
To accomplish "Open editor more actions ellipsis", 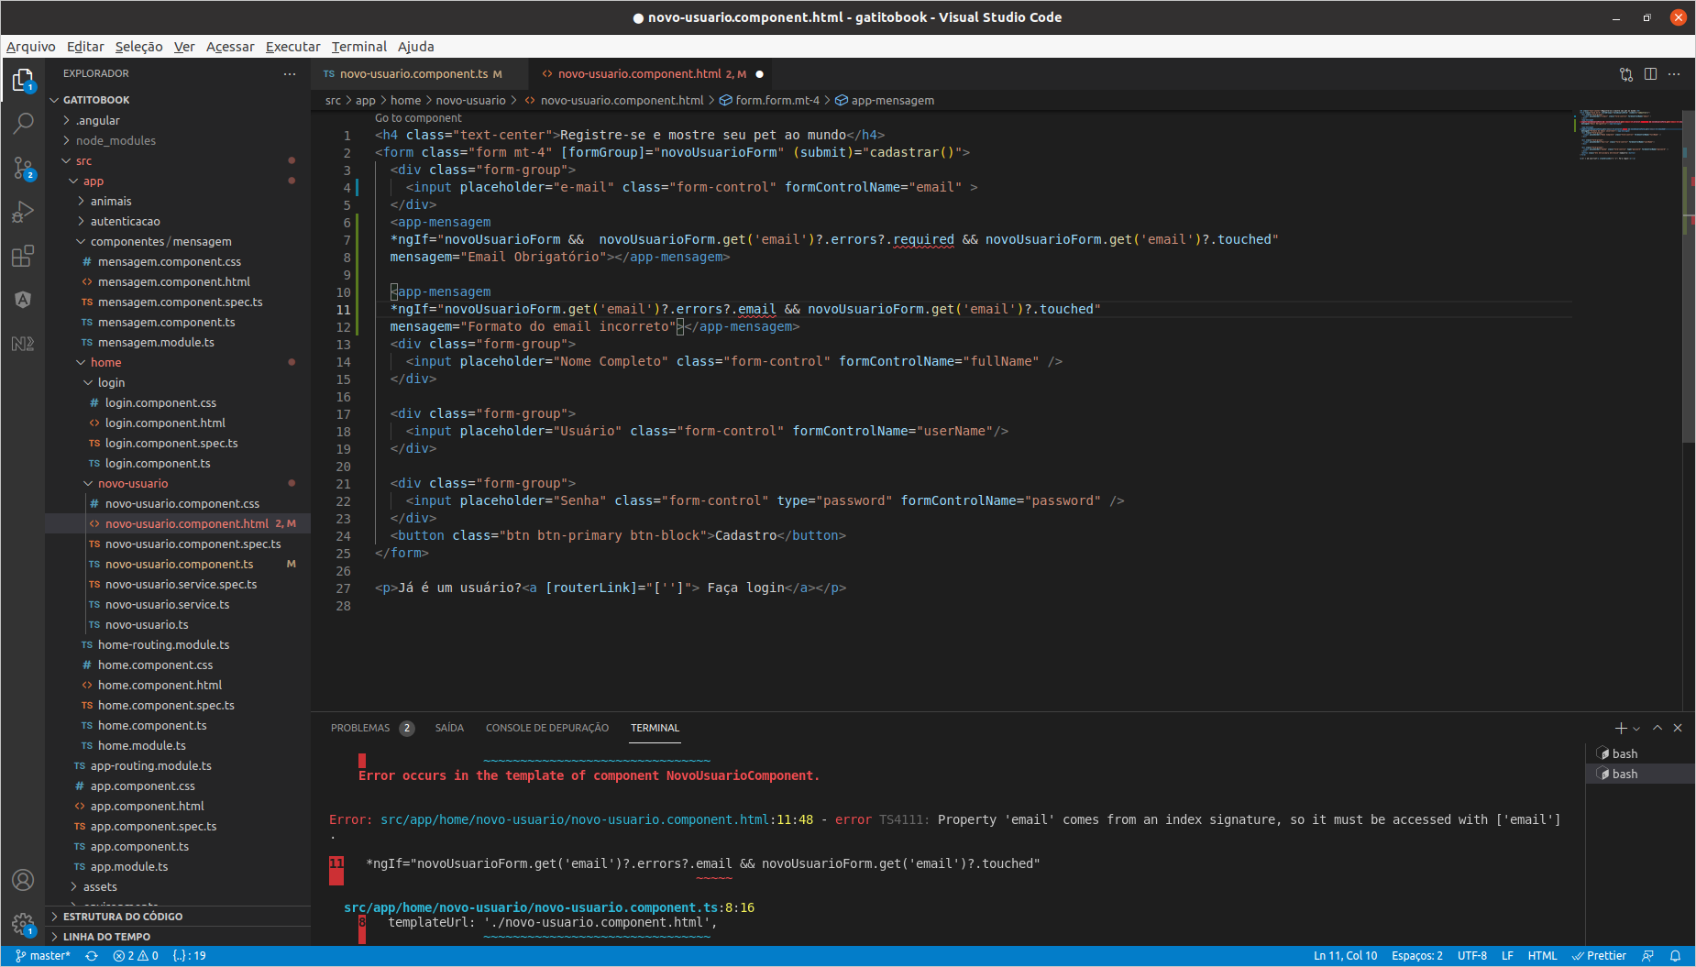I will tap(1674, 74).
